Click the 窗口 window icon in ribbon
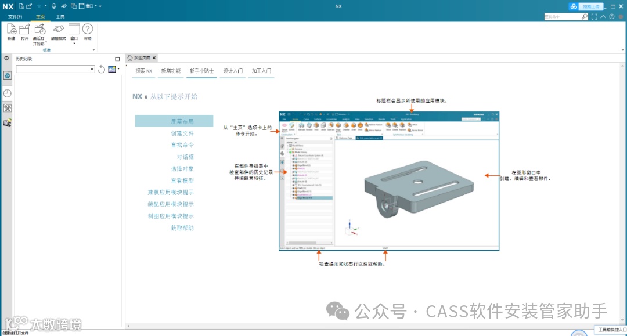The image size is (627, 336). coord(74,30)
